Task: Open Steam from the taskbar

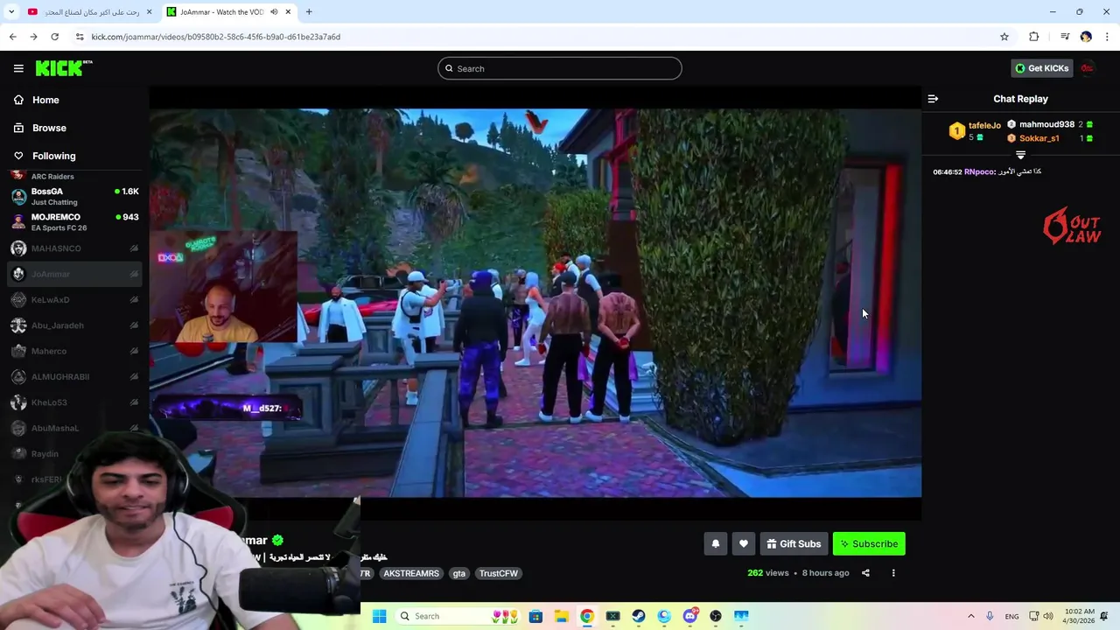Action: 639,616
